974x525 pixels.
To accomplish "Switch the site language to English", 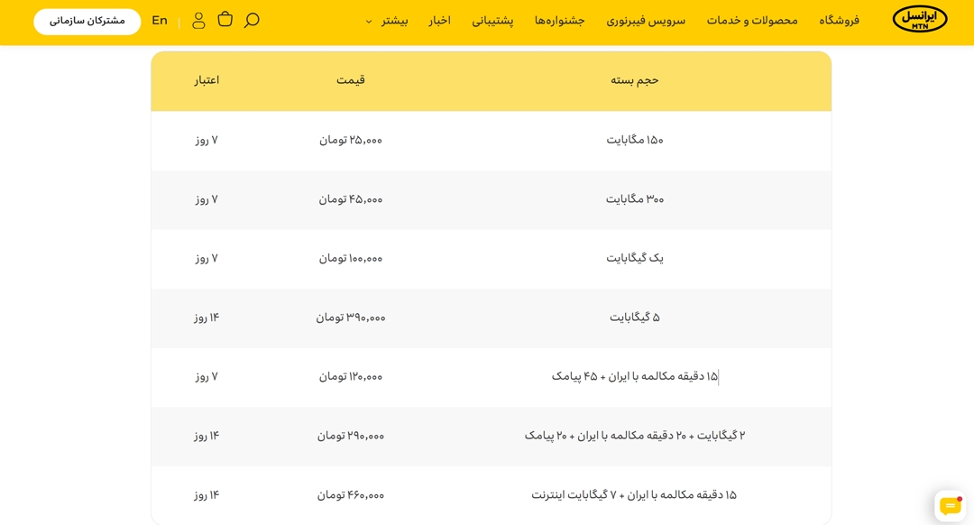I will [160, 21].
